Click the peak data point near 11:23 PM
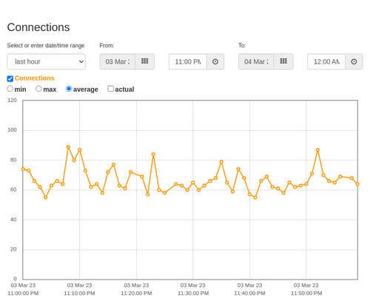The image size is (370, 298). click(153, 155)
